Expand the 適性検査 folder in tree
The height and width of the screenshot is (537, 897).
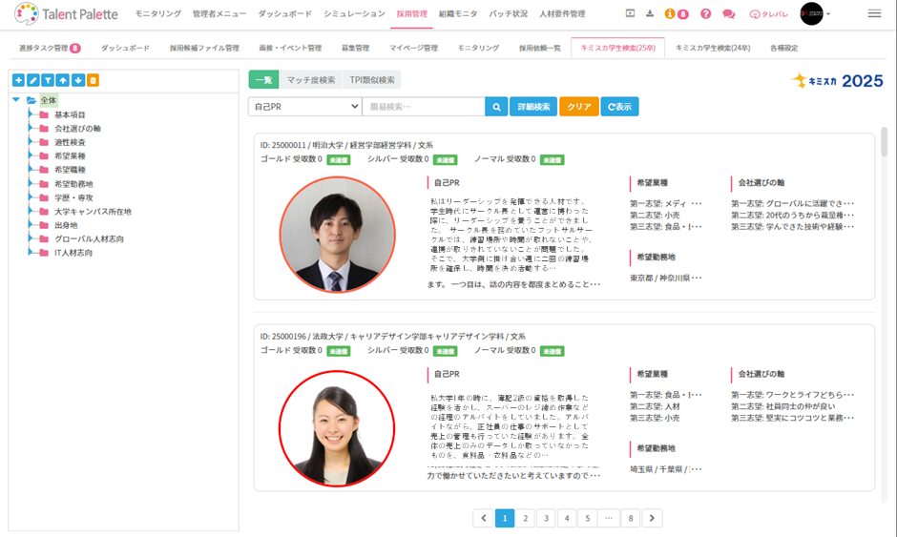click(31, 142)
